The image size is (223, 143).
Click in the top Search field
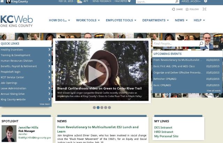[155, 1]
